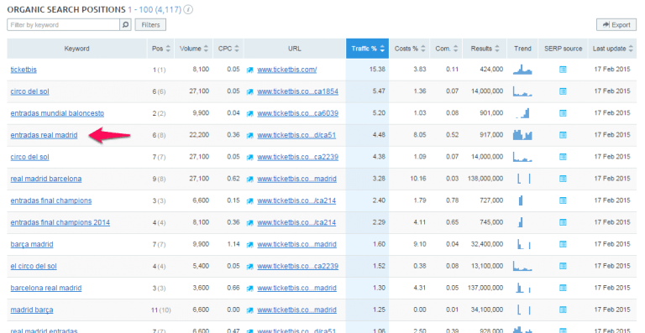Select the 11 (10) position value
Viewport: 645px width, 333px height.
tap(161, 310)
